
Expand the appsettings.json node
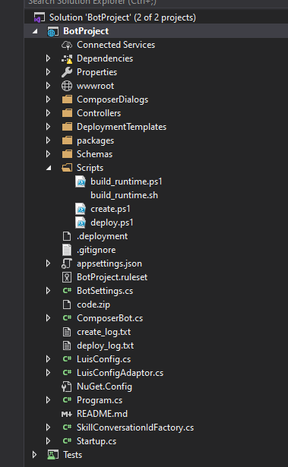[x=49, y=263]
